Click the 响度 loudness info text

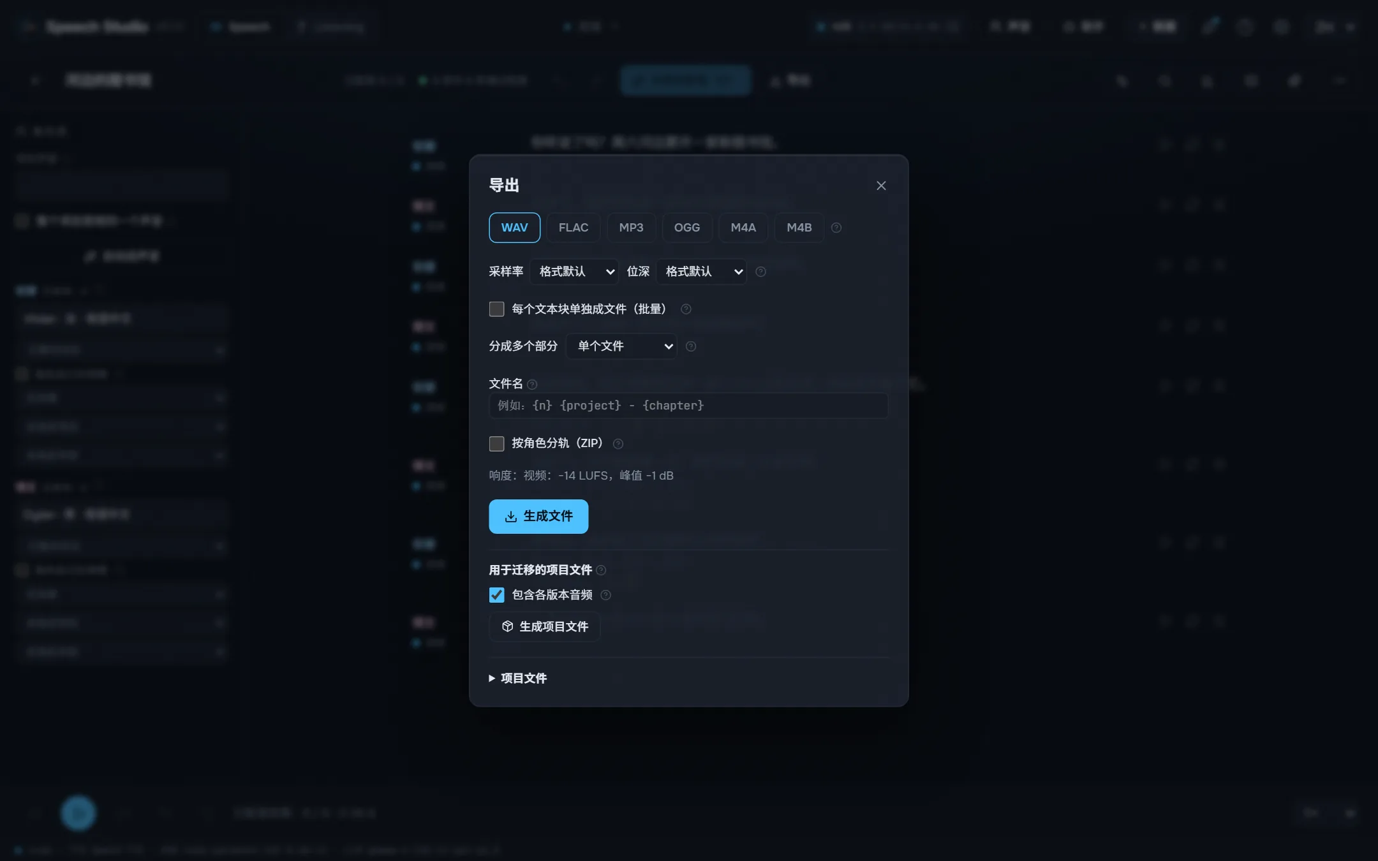click(x=581, y=476)
